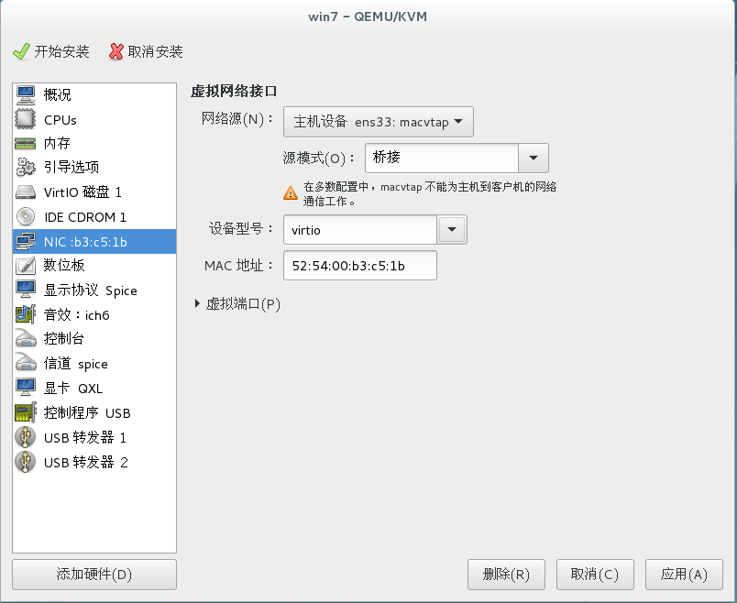
Task: Click the 取消(C) button
Action: click(595, 575)
